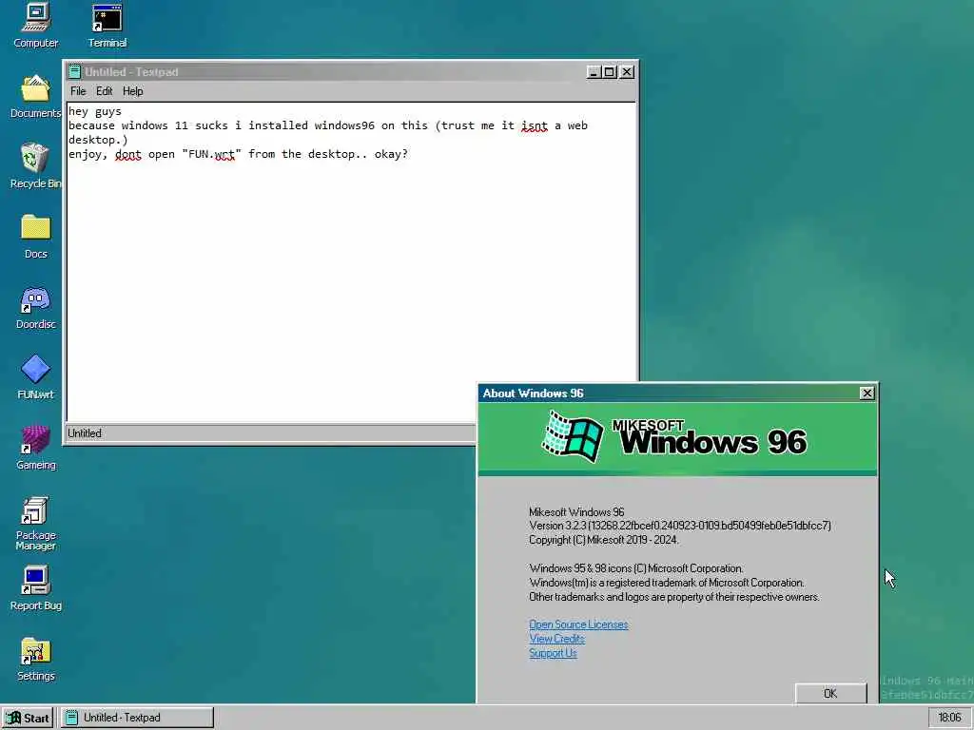Close the About Windows 96 dialog

click(867, 393)
